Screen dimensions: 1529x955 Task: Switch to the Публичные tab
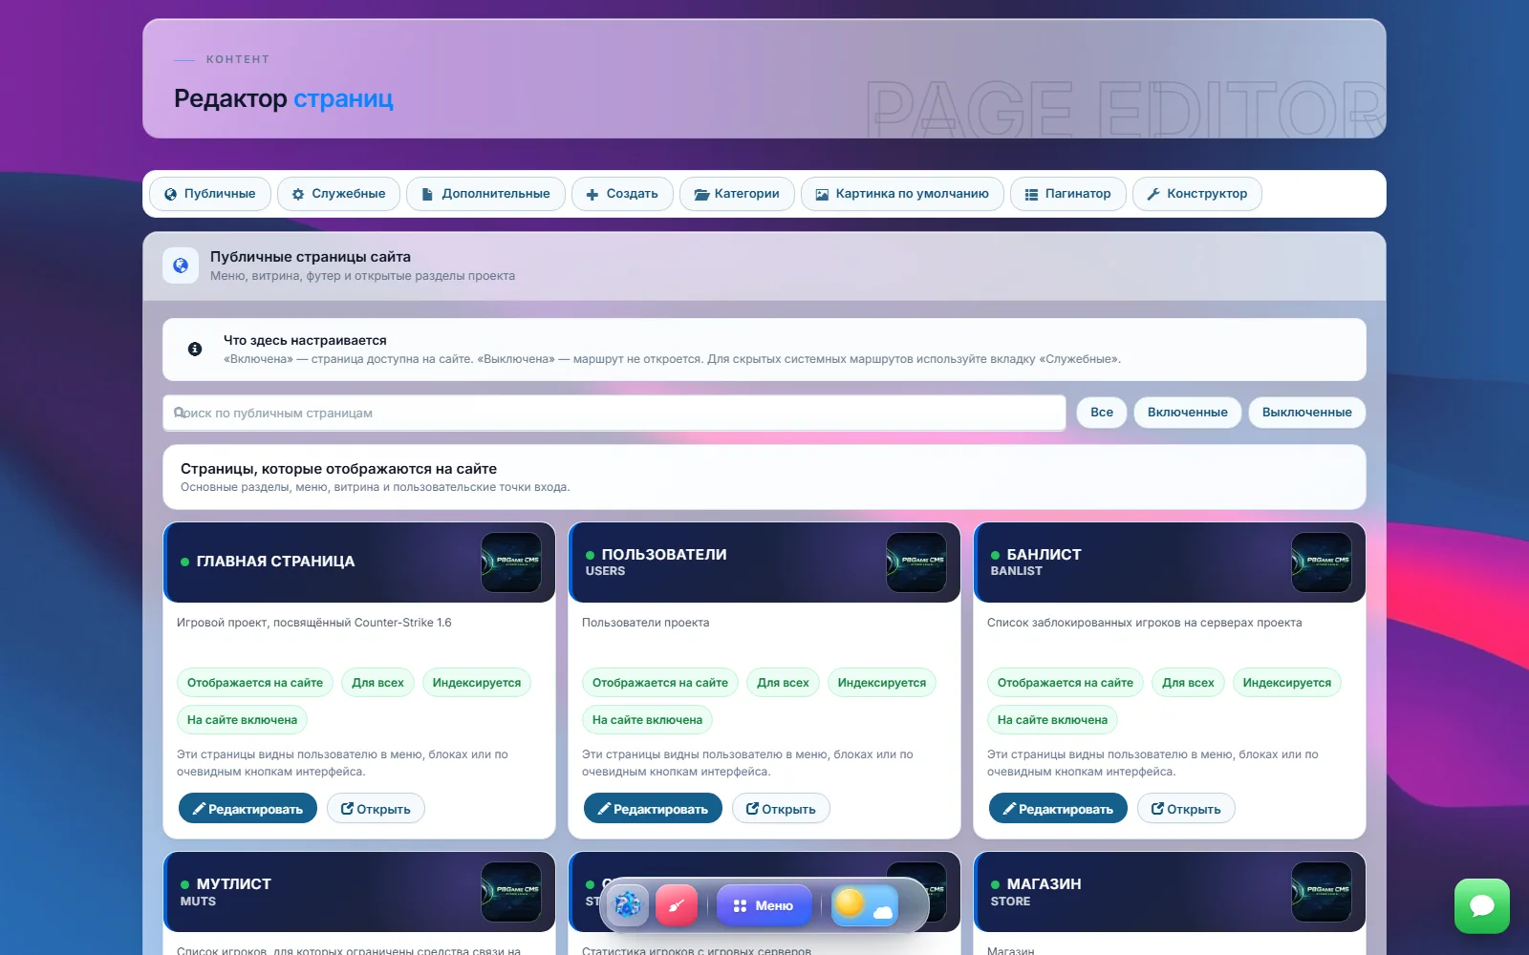point(210,194)
